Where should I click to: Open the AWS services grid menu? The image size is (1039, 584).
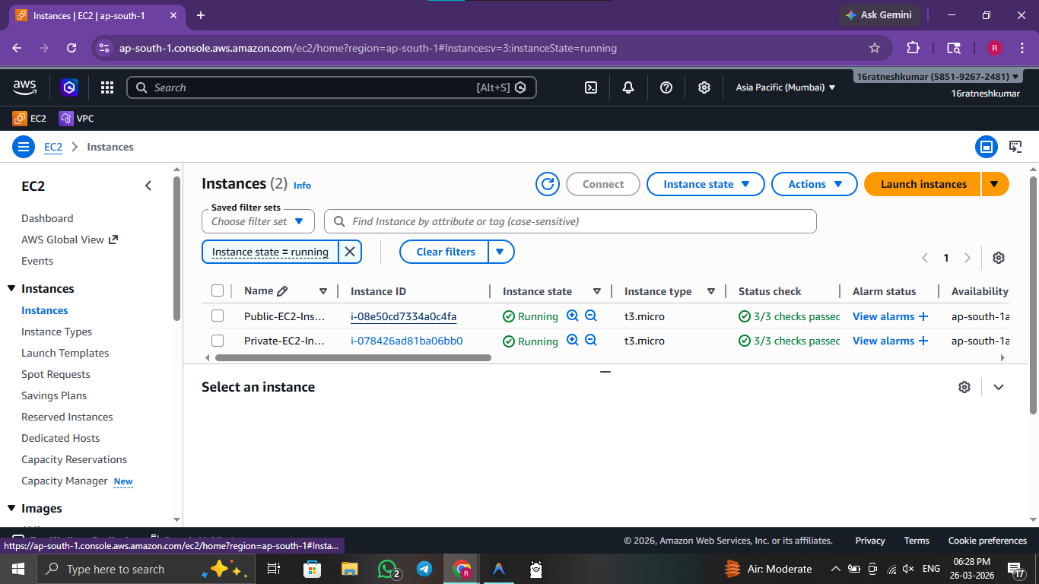tap(107, 87)
